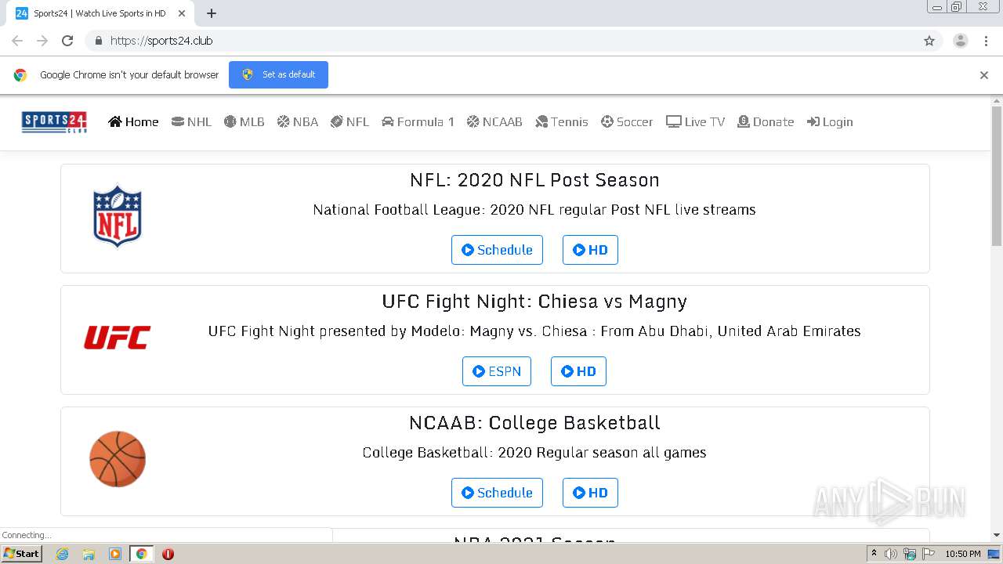This screenshot has height=564, width=1003.
Task: Click the taskbar clock showing 10:50 PM
Action: (963, 554)
